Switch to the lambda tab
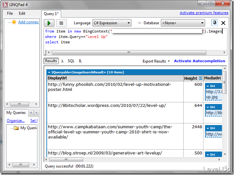 pyautogui.click(x=62, y=61)
